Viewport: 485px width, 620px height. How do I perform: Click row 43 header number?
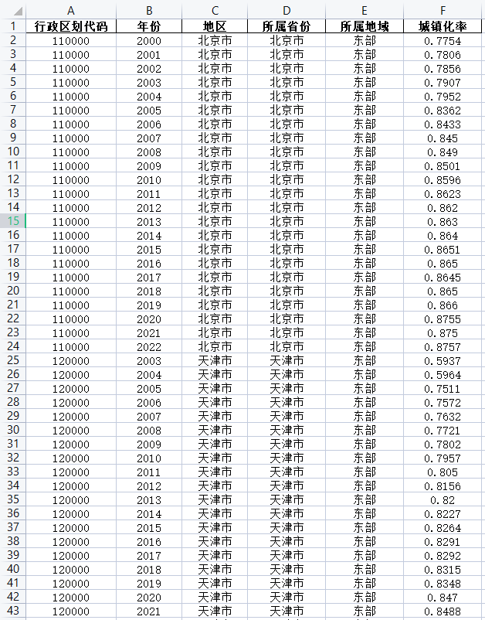13,611
